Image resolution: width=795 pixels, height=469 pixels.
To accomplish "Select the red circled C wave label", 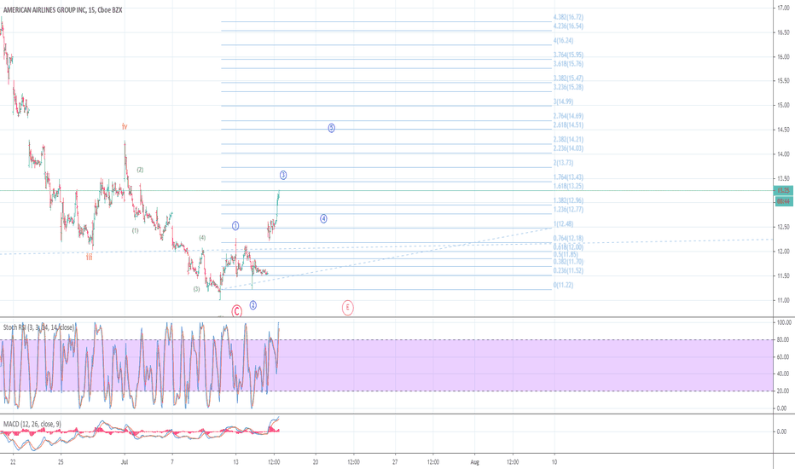I will pos(237,311).
